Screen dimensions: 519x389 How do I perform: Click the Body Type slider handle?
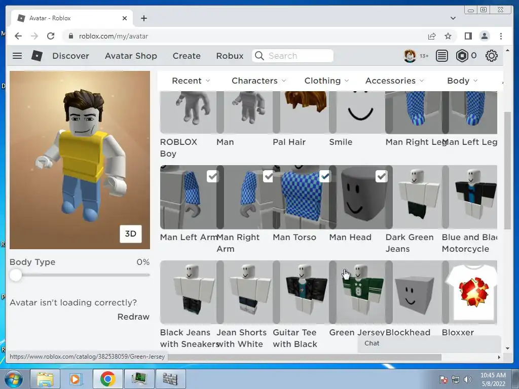pyautogui.click(x=16, y=275)
